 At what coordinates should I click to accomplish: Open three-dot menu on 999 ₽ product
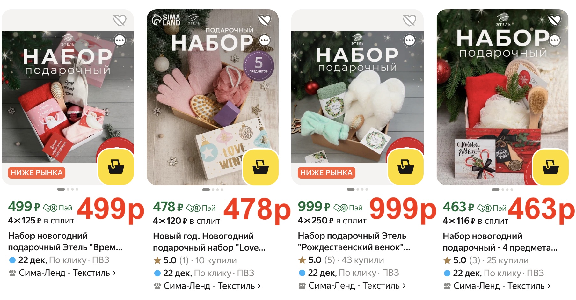(x=410, y=40)
